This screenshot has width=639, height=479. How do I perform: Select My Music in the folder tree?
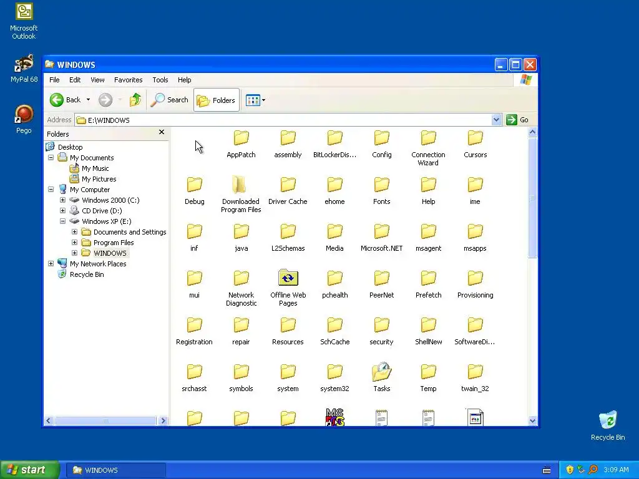pyautogui.click(x=95, y=168)
